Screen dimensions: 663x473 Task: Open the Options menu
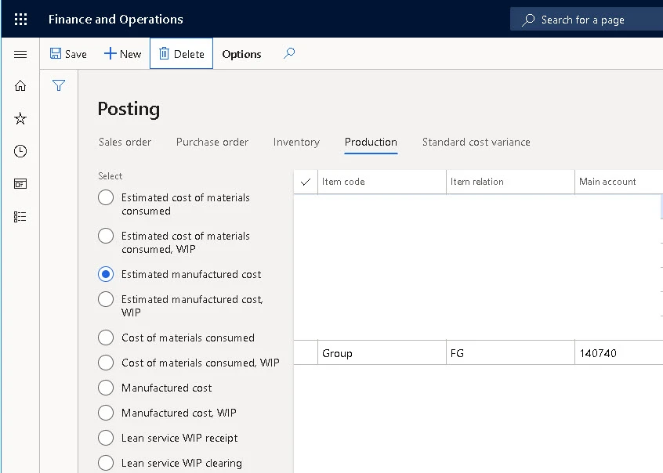point(241,54)
